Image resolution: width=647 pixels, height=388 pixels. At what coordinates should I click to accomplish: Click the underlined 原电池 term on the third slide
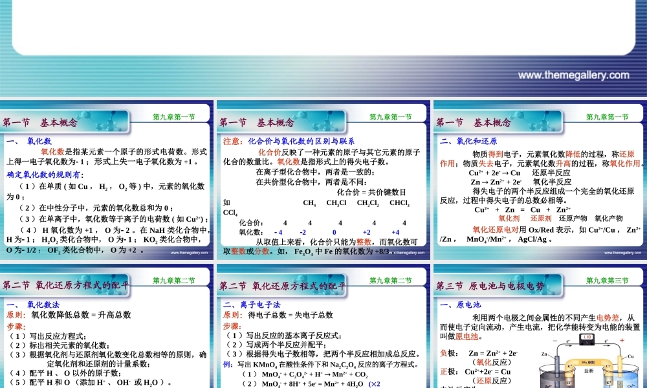pos(468,337)
